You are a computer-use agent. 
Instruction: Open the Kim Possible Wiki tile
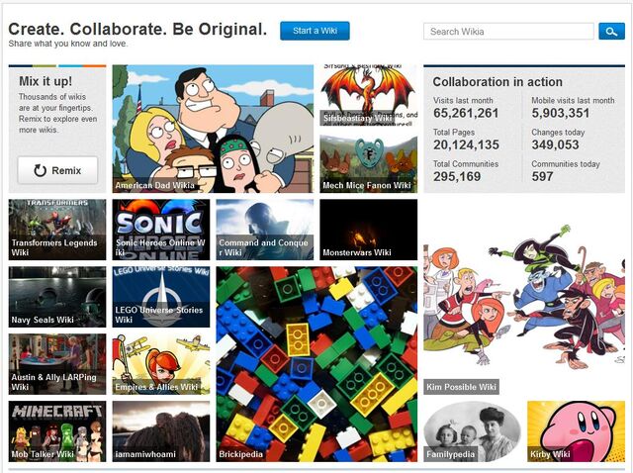524,297
